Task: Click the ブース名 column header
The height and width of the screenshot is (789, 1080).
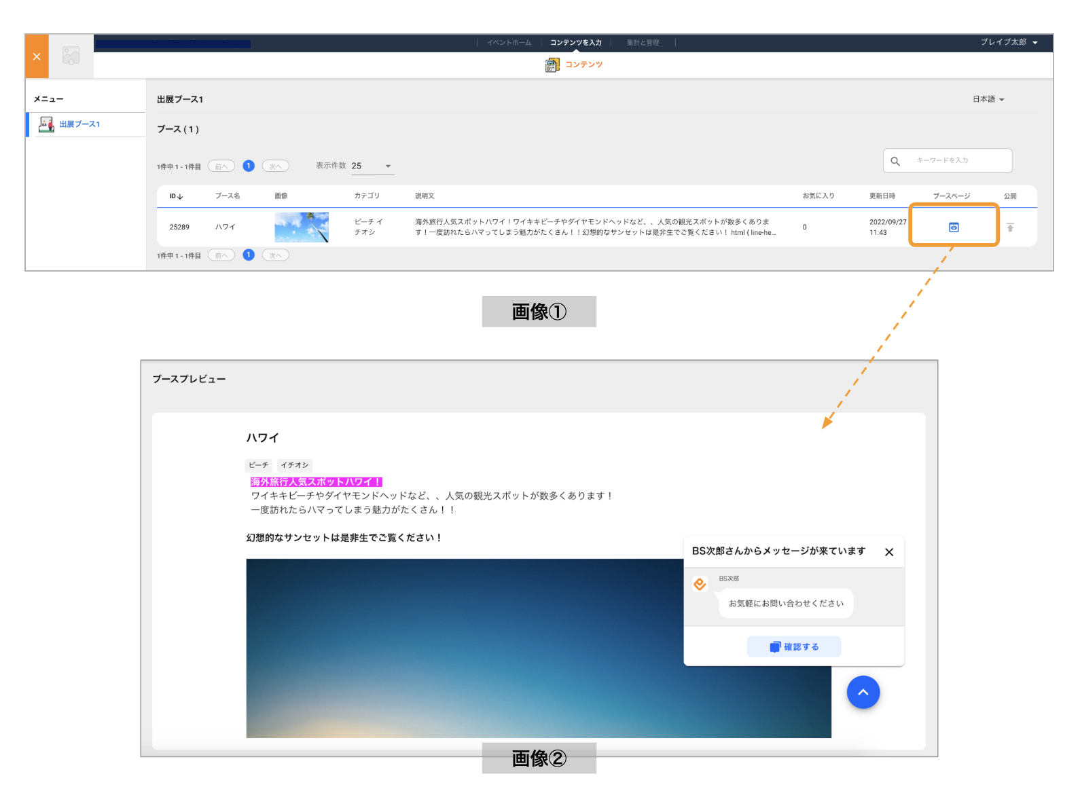Action: click(x=228, y=196)
